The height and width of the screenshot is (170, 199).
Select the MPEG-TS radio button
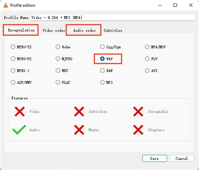[13, 47]
